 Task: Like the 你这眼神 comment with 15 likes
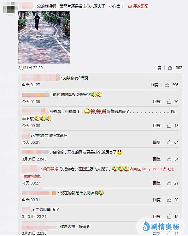tap(169, 216)
